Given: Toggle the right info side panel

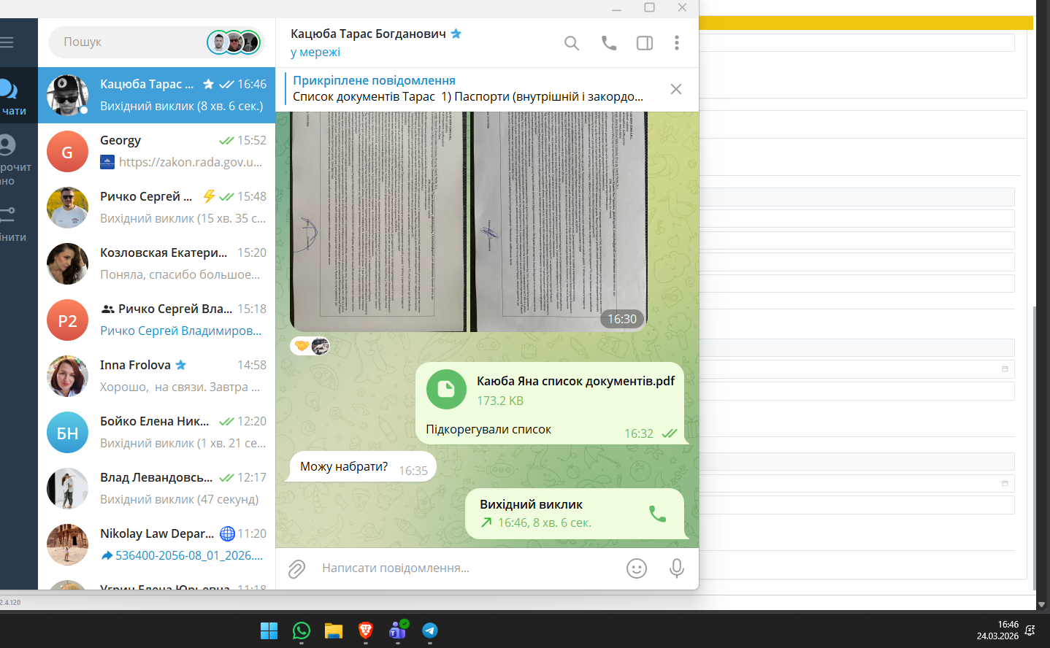Looking at the screenshot, I should coord(645,43).
